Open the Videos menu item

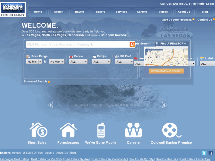(163, 12)
